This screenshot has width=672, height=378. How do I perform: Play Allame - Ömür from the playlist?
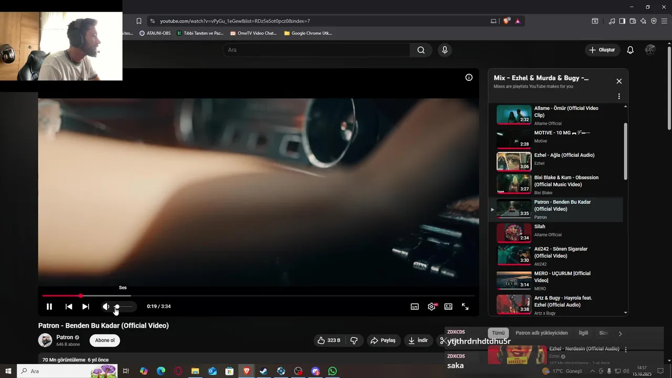click(556, 115)
